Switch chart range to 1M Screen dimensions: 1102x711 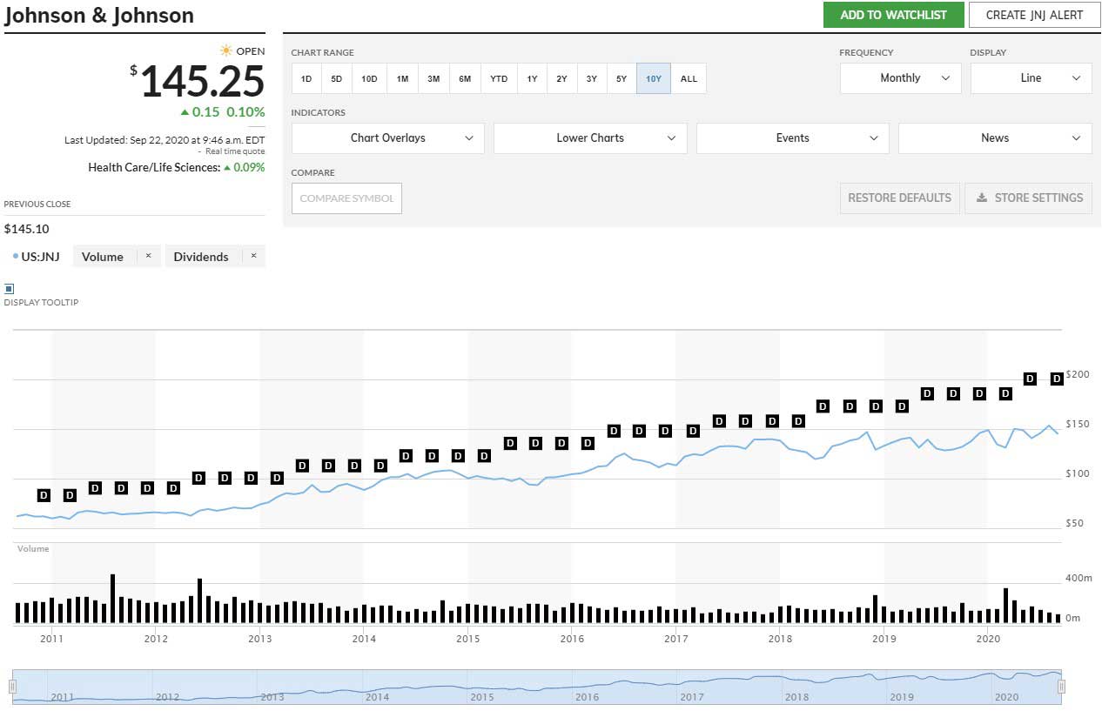coord(402,78)
